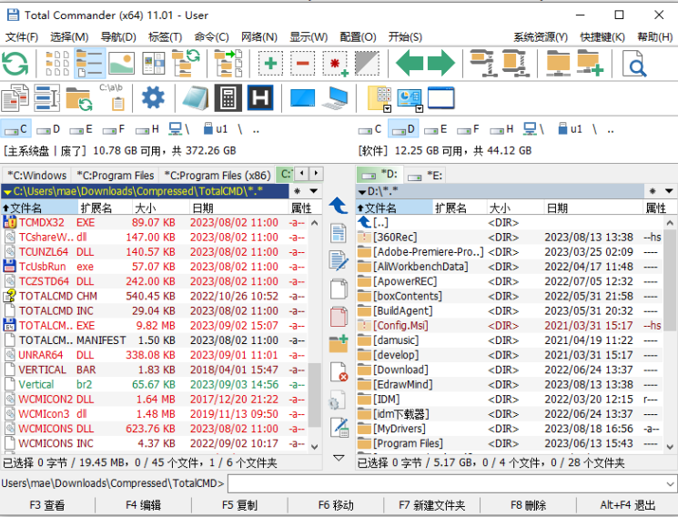Switch to *E: tab in right panel
Viewport: 678px width, 517px height.
point(426,176)
